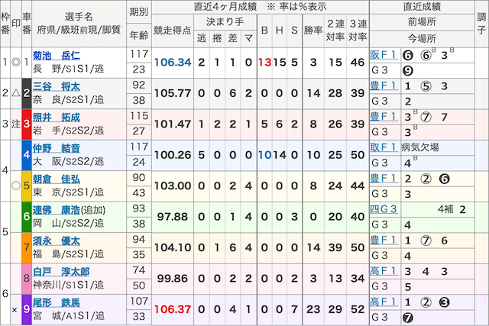Click the 注 prediction mark for 照井
The image size is (489, 326).
pos(16,124)
